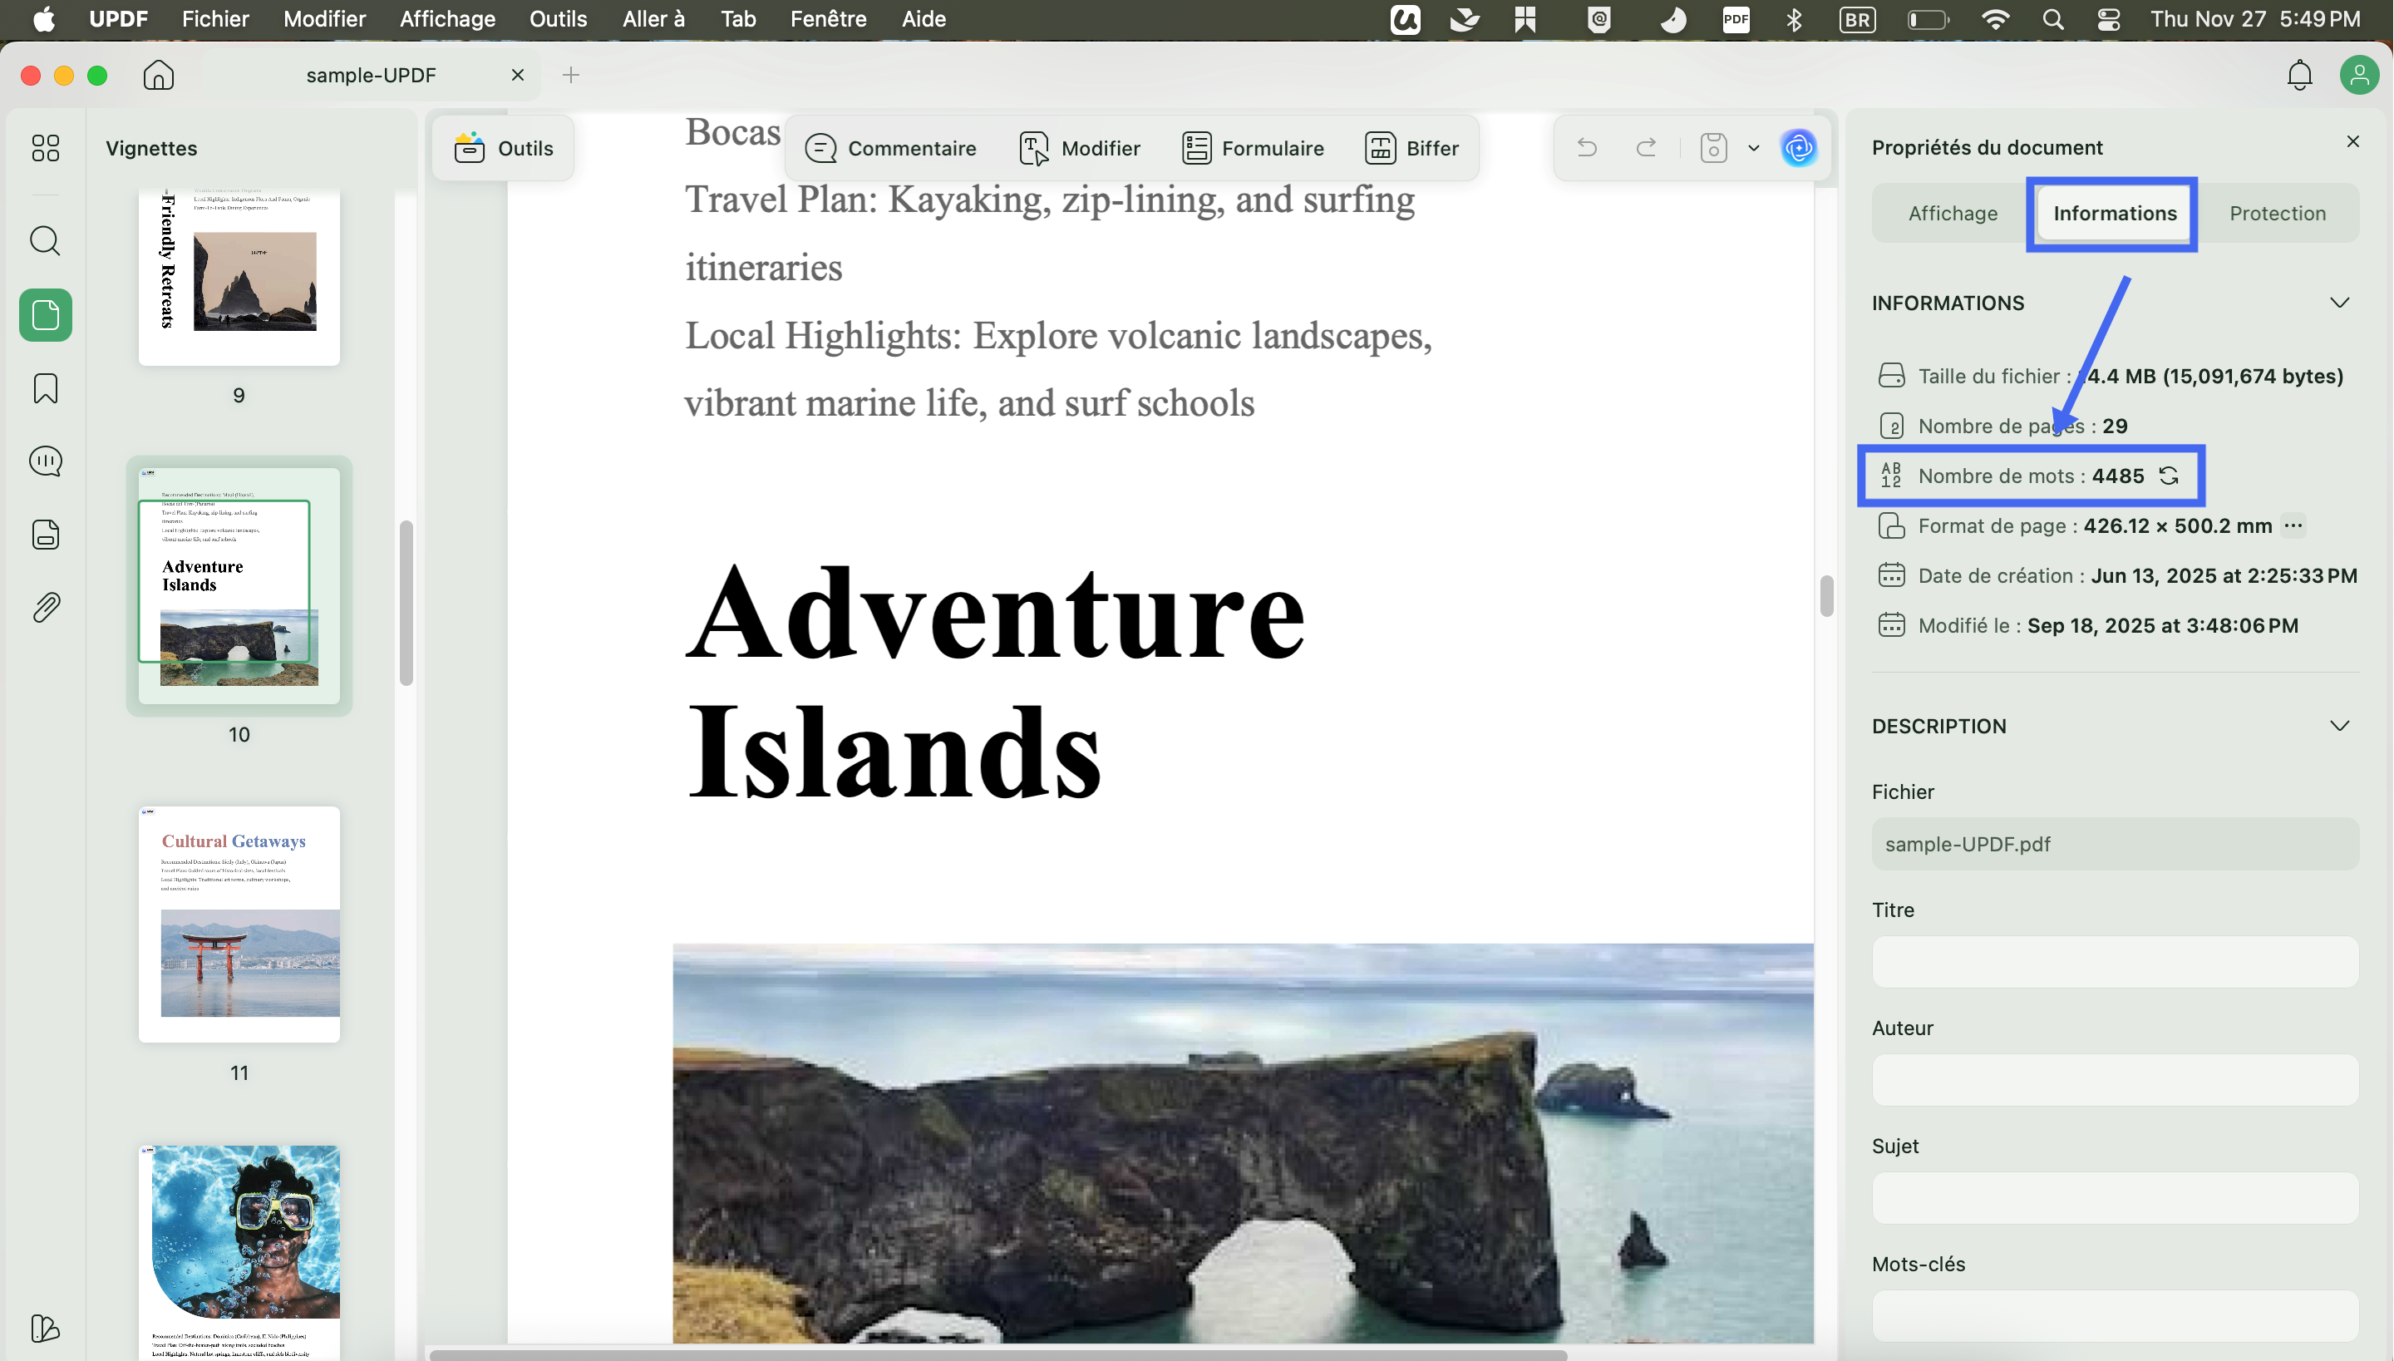This screenshot has height=1361, width=2394.
Task: Select the Bookmarks icon in sidebar
Action: 45,388
